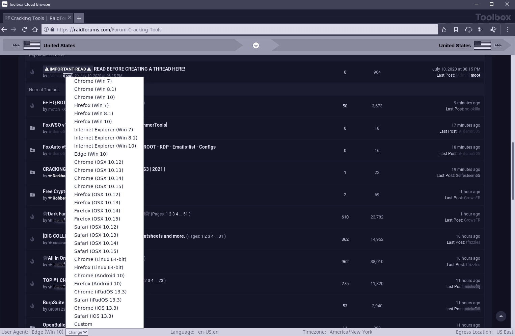Image resolution: width=515 pixels, height=336 pixels.
Task: Open the bookmarks ribbon icon
Action: [x=456, y=30]
